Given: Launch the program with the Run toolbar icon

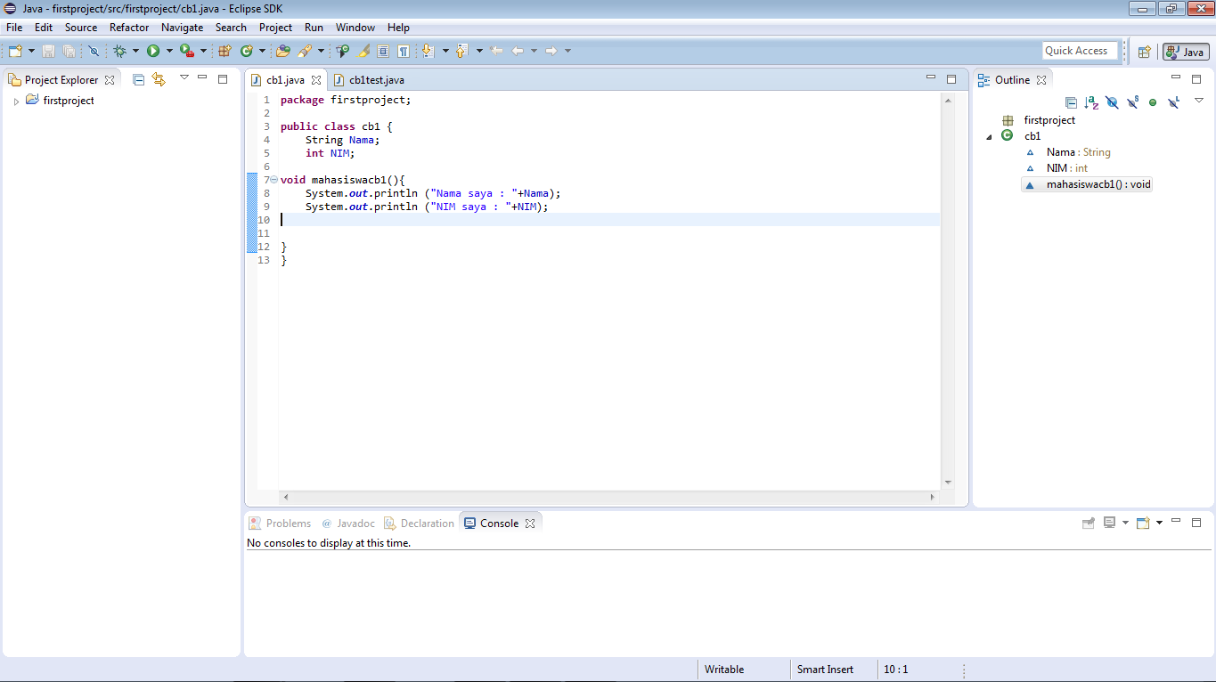Looking at the screenshot, I should tap(155, 51).
